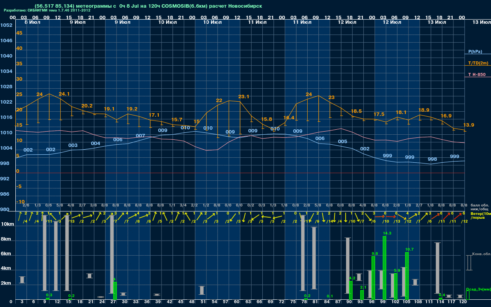Click the bottom forecast hour label 105

coord(406,302)
